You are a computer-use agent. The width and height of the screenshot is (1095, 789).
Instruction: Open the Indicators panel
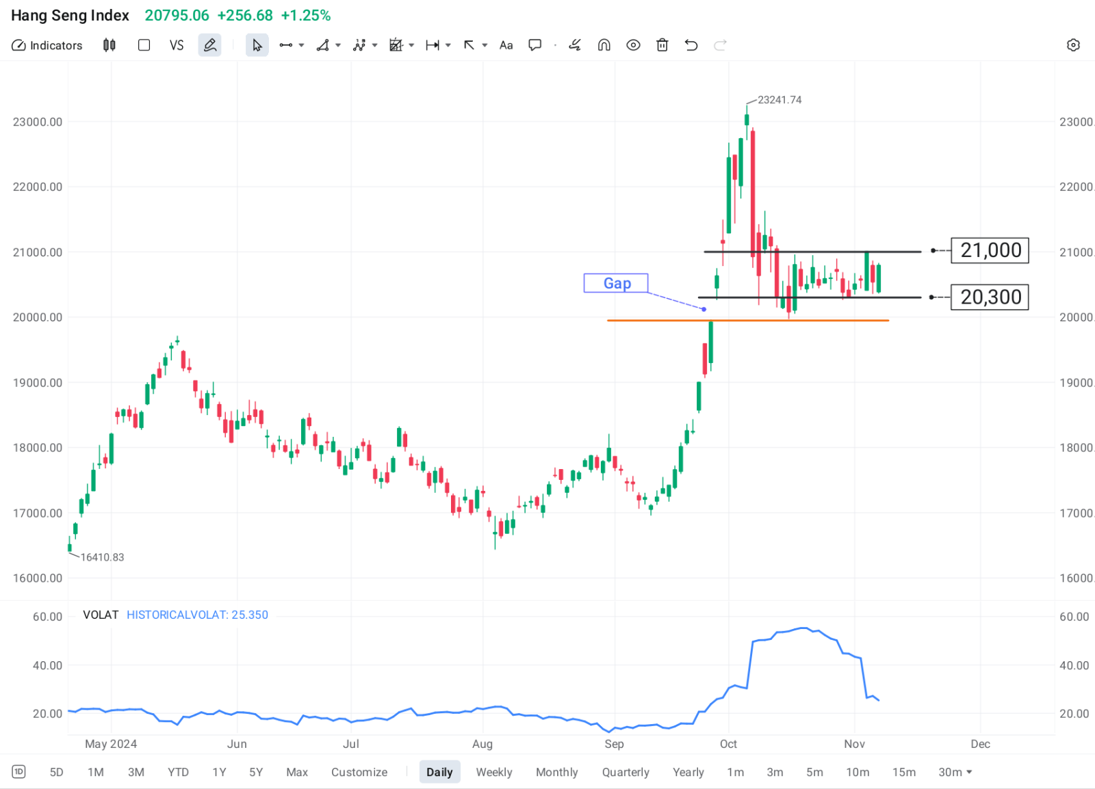point(47,45)
